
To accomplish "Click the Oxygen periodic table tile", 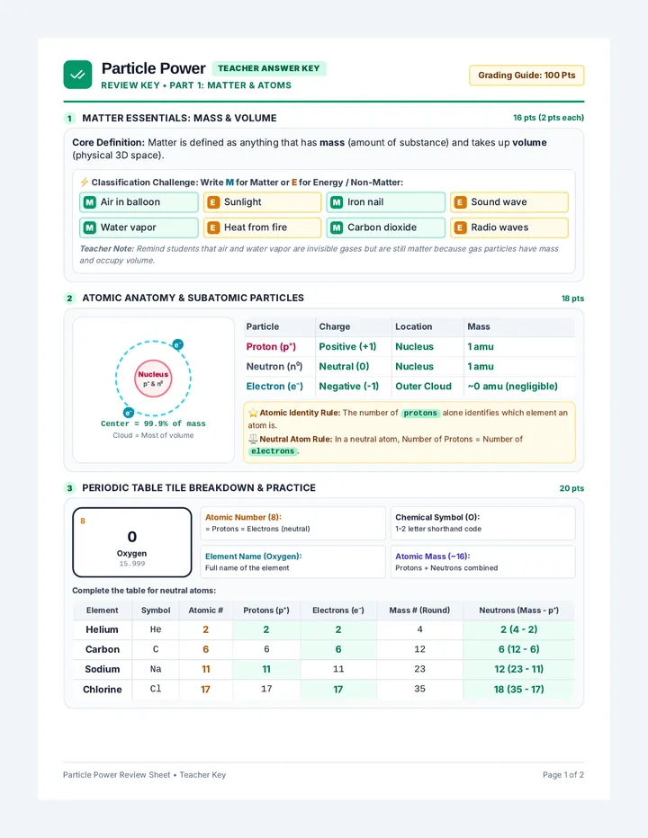I will 132,542.
